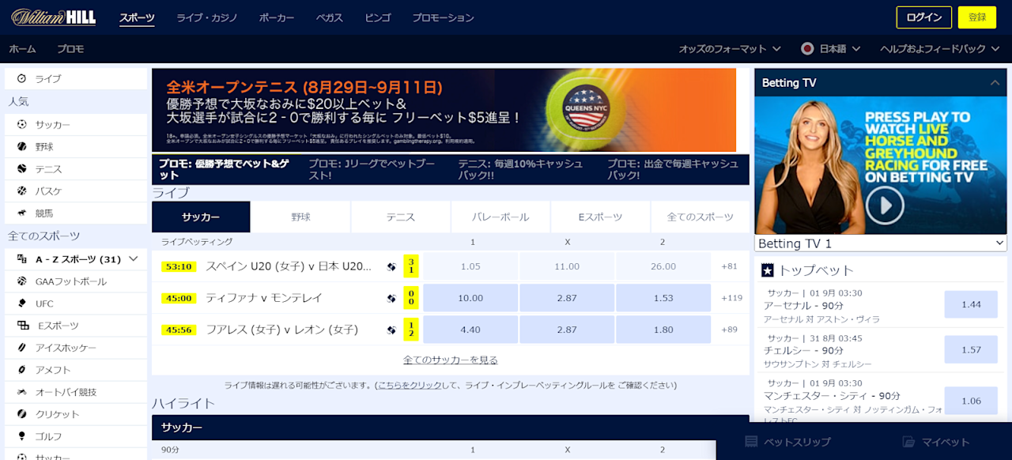
Task: Click the William Hill logo
Action: (54, 17)
